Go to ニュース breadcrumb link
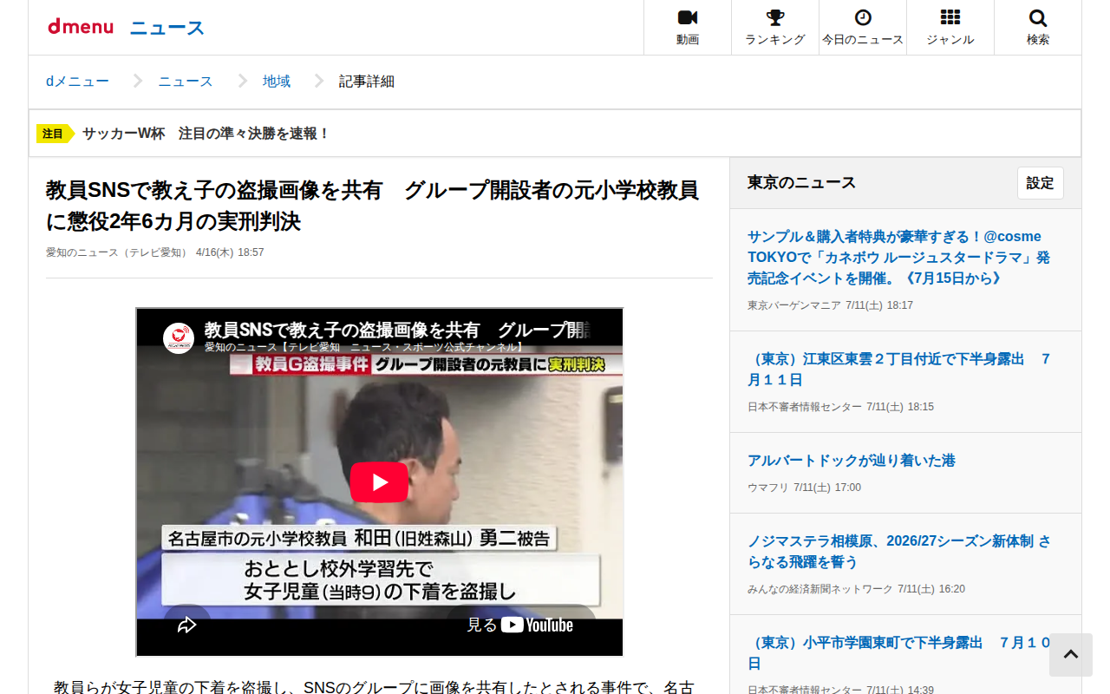Image resolution: width=1110 pixels, height=694 pixels. (186, 82)
